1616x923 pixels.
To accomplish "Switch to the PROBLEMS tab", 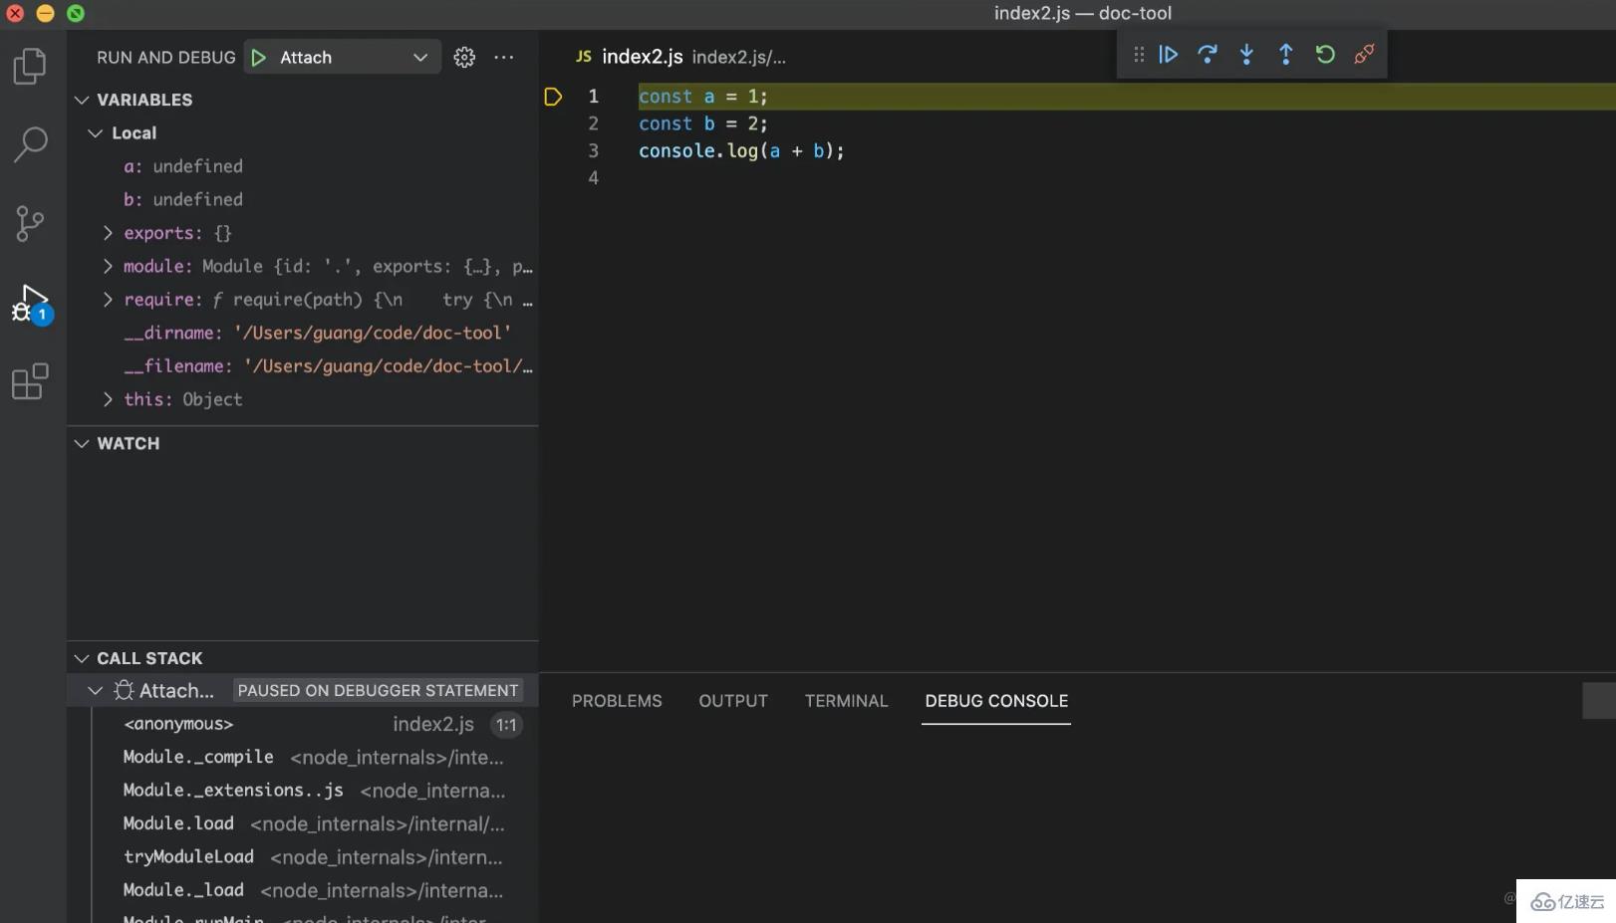I will pyautogui.click(x=617, y=701).
